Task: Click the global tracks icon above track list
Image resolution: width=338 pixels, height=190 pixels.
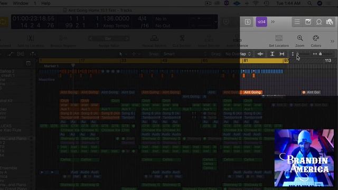Action: 28,63
